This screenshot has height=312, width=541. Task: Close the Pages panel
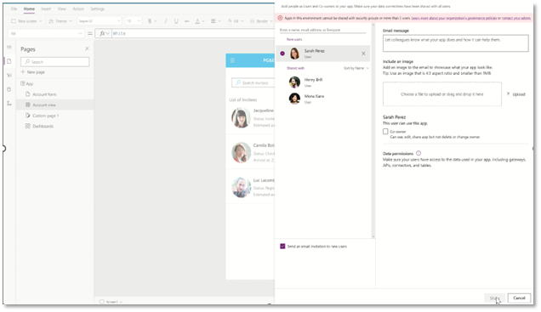pyautogui.click(x=87, y=48)
